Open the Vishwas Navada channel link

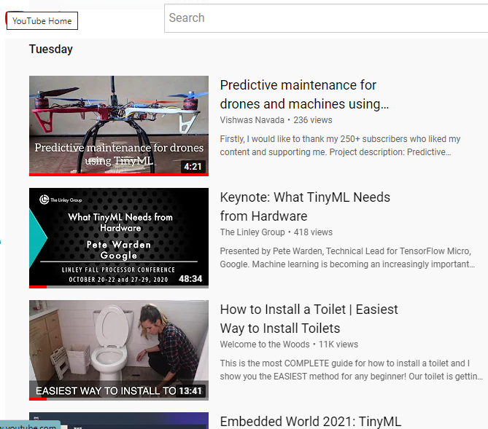pos(252,120)
